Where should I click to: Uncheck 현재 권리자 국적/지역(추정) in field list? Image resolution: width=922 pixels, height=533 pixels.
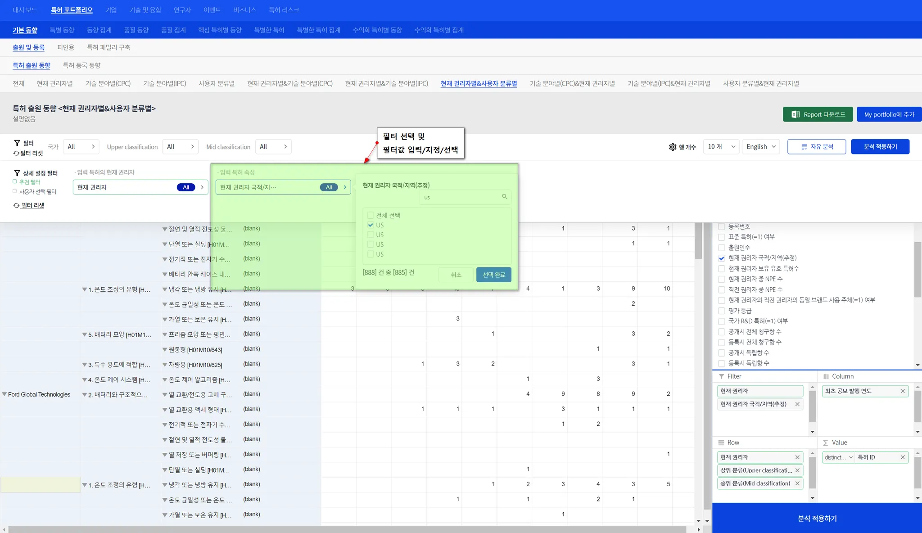pos(722,258)
